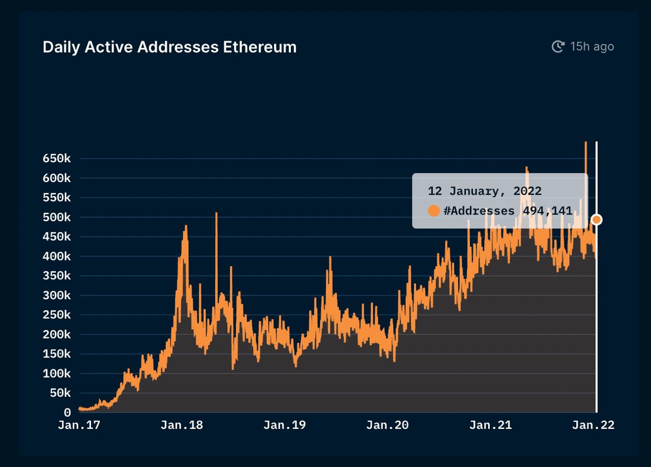
Task: Click the 600k y-axis label
Action: pos(56,178)
